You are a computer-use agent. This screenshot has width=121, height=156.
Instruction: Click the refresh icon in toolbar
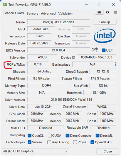click(107, 12)
